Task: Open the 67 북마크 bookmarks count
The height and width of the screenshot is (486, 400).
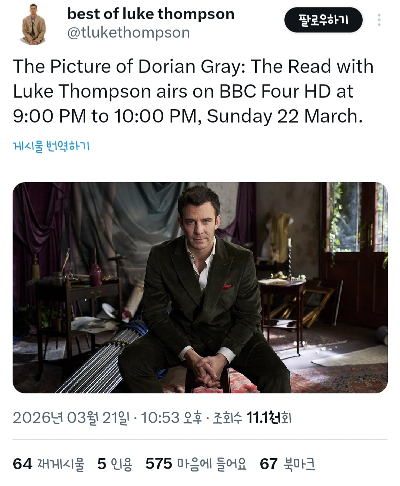Action: click(x=287, y=464)
